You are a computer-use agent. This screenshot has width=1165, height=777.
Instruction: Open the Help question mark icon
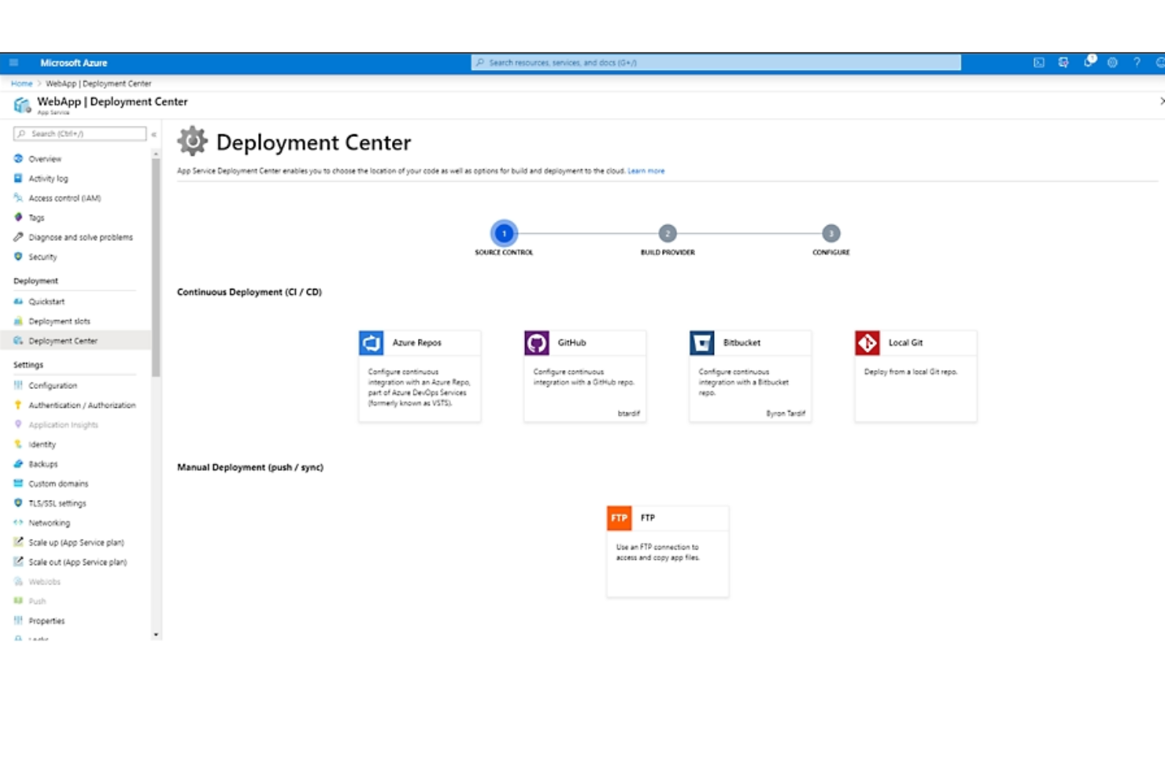pyautogui.click(x=1137, y=62)
